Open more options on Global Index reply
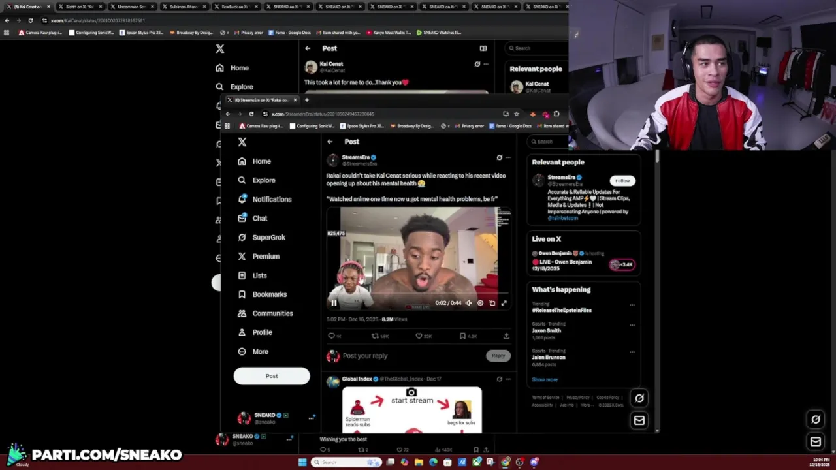The height and width of the screenshot is (470, 836). click(508, 379)
